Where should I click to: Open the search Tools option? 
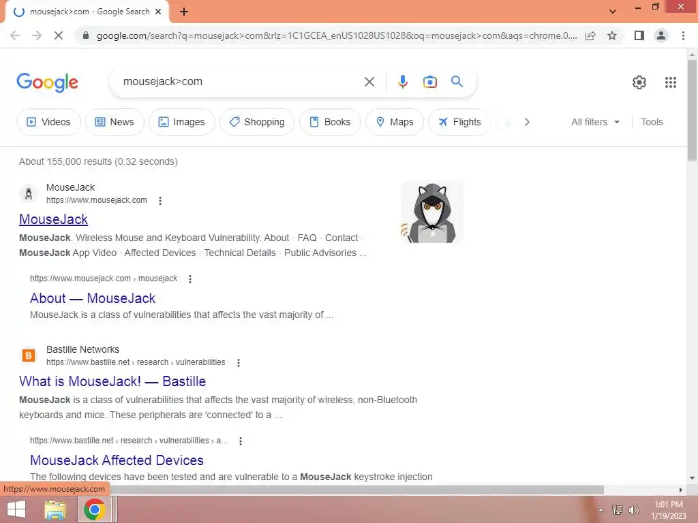click(652, 122)
